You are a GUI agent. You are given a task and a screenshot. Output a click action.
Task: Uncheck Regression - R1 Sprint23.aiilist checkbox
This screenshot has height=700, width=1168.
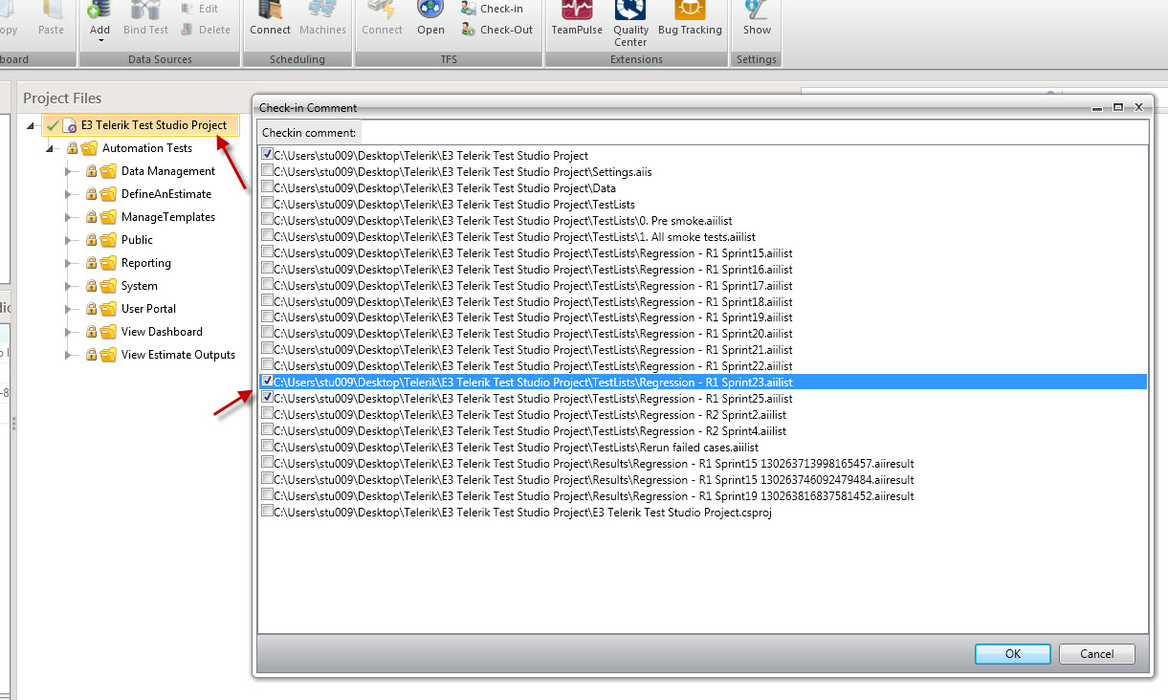pos(267,382)
